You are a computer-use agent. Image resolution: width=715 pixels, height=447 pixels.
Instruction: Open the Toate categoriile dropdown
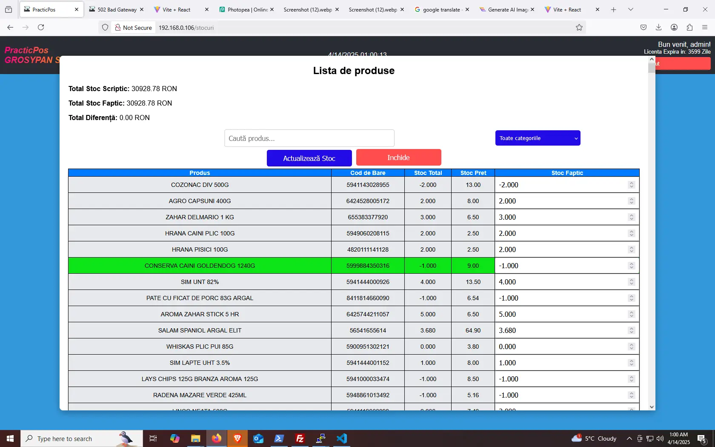point(537,138)
